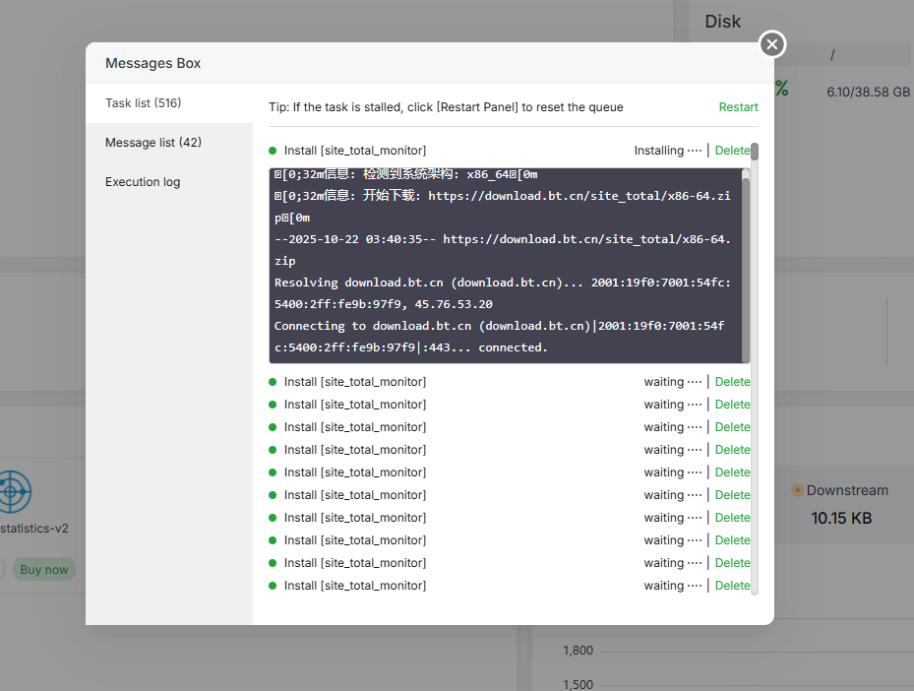Image resolution: width=914 pixels, height=691 pixels.
Task: Select the third waiting Install [site_total_monitor] row
Action: (x=355, y=427)
